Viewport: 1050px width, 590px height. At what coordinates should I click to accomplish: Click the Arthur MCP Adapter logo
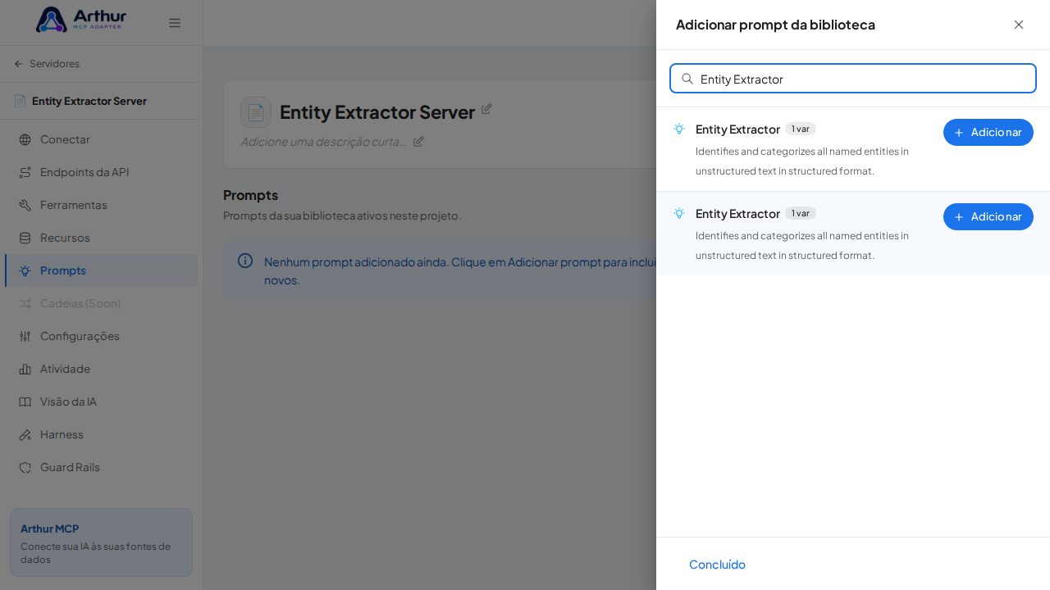point(81,20)
